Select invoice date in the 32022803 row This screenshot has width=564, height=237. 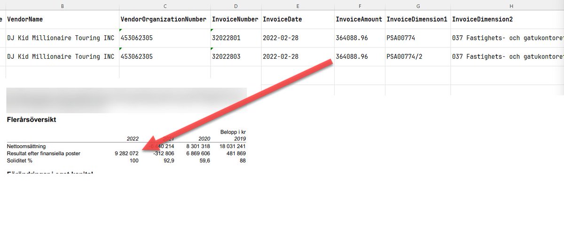coord(298,57)
